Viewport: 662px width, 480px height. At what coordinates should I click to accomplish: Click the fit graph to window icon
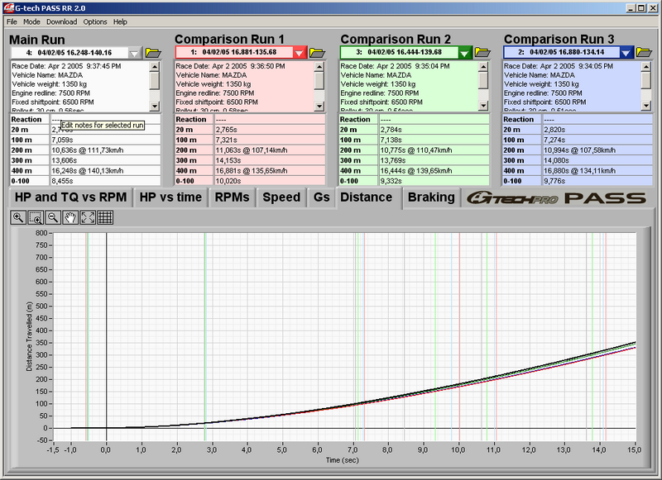(x=88, y=217)
